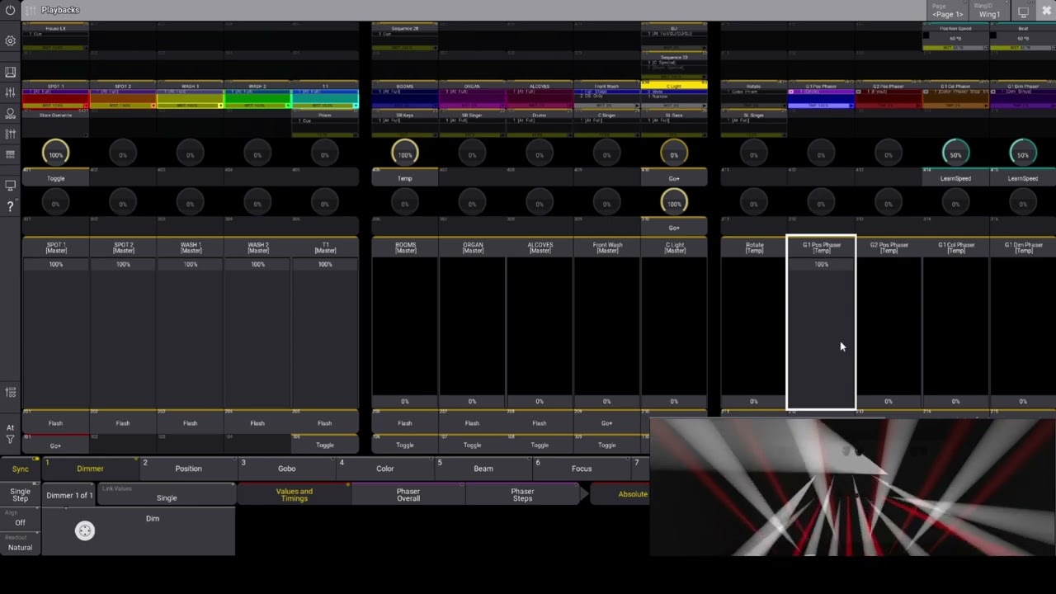Switch to the Position feature group tab
1056x594 pixels.
(189, 469)
